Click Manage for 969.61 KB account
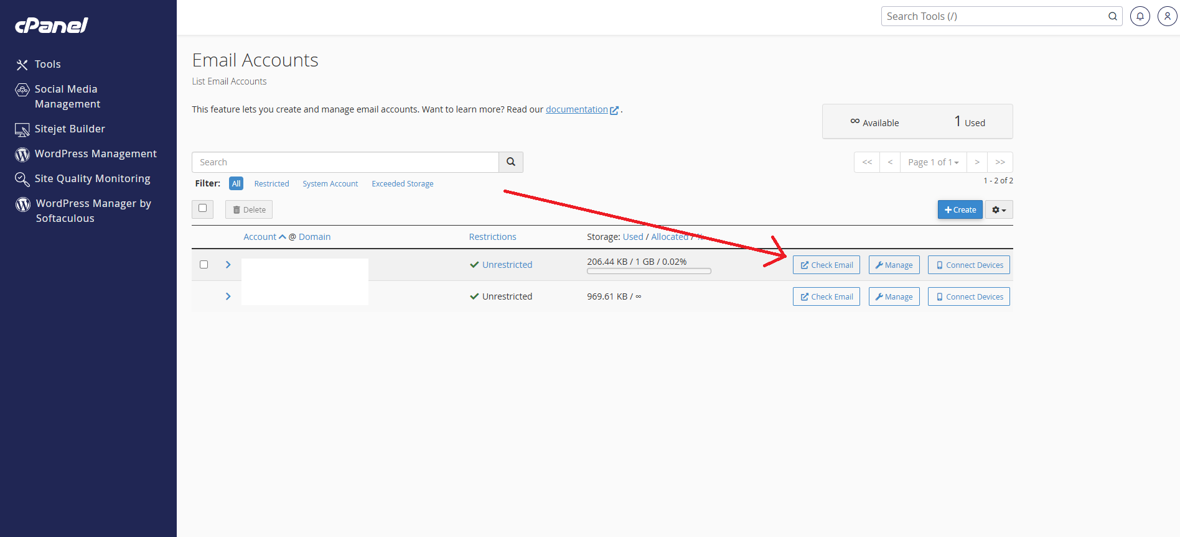 894,296
